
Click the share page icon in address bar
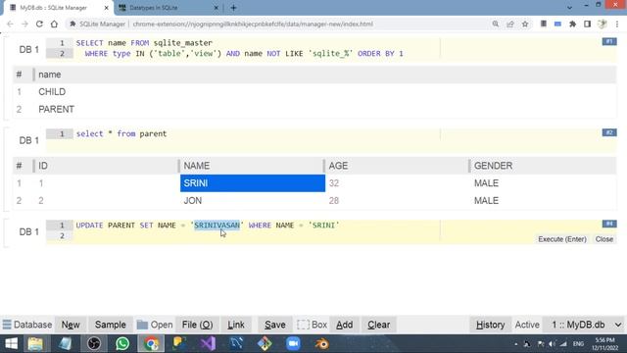510,24
